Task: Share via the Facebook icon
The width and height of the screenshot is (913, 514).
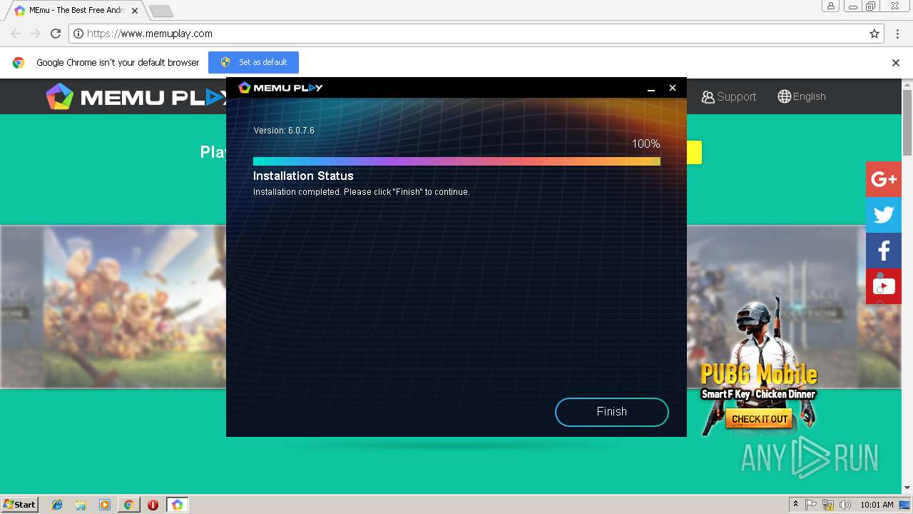Action: (x=884, y=251)
